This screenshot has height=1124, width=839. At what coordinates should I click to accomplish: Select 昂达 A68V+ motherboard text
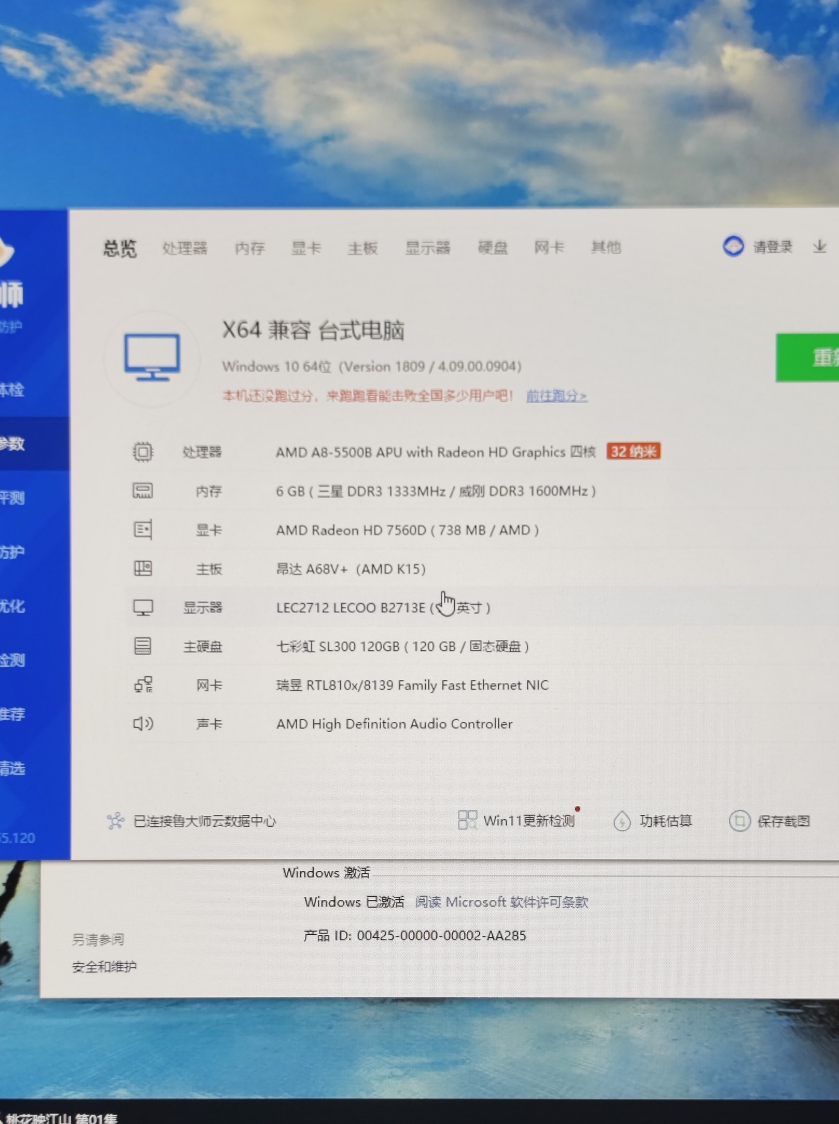[x=351, y=569]
